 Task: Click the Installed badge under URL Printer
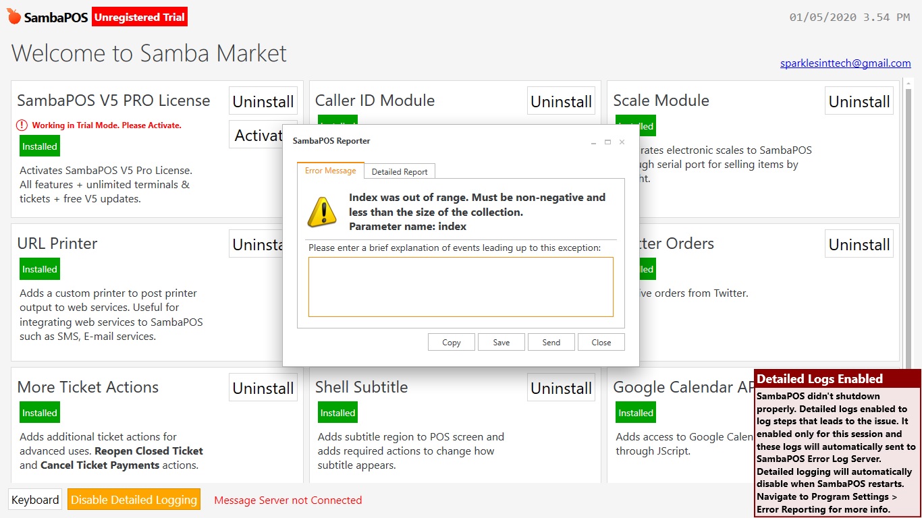(x=40, y=269)
